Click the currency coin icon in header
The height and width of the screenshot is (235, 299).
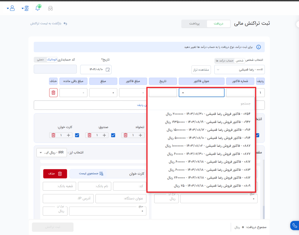click(x=26, y=8)
